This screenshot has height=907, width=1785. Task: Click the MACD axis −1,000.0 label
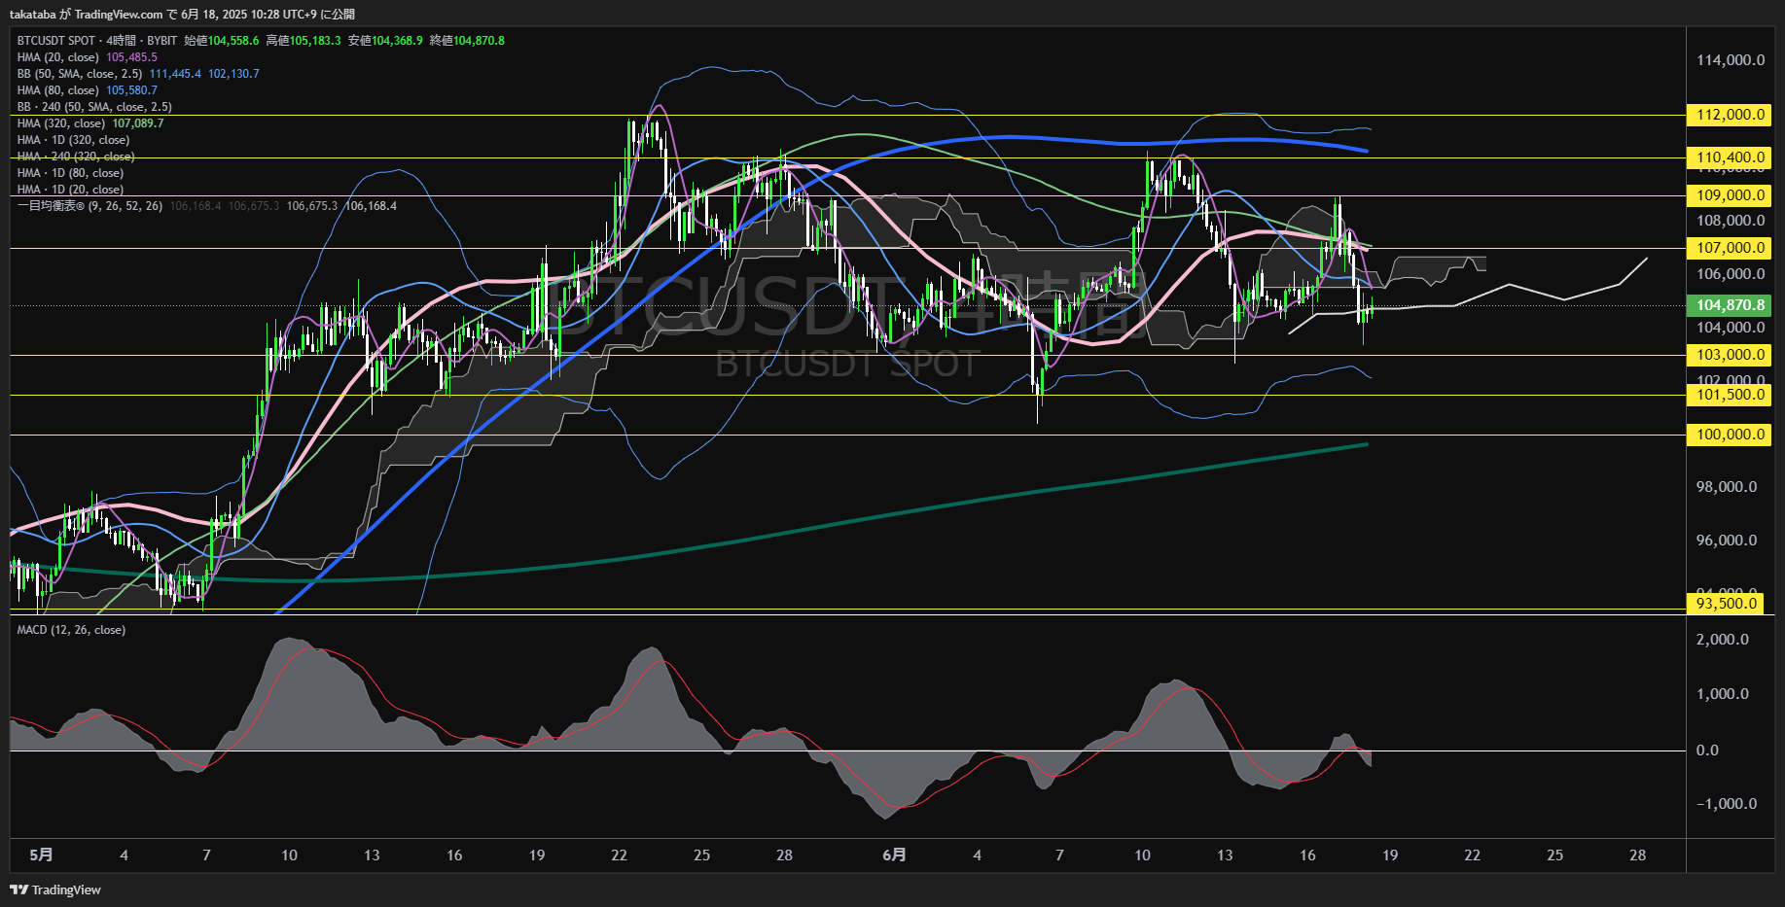click(1726, 804)
